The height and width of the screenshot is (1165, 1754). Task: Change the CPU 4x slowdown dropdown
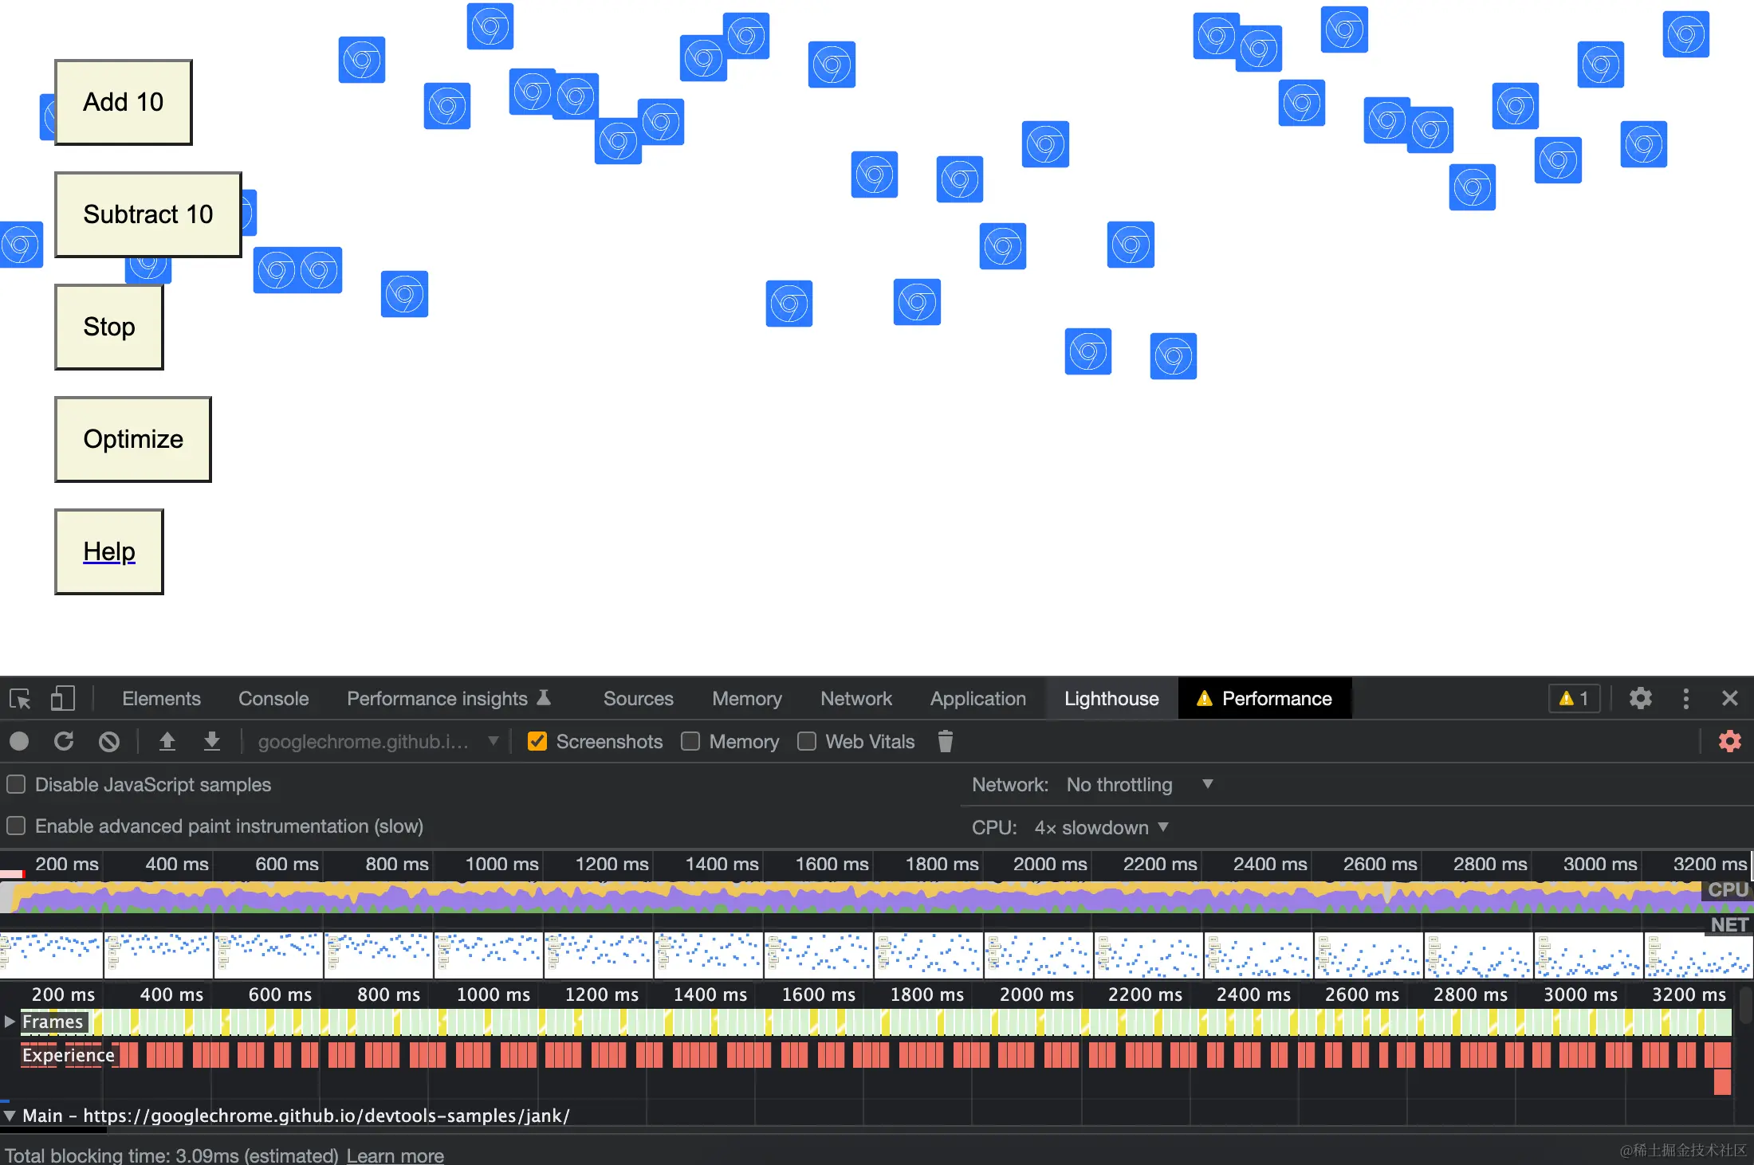pos(1102,827)
